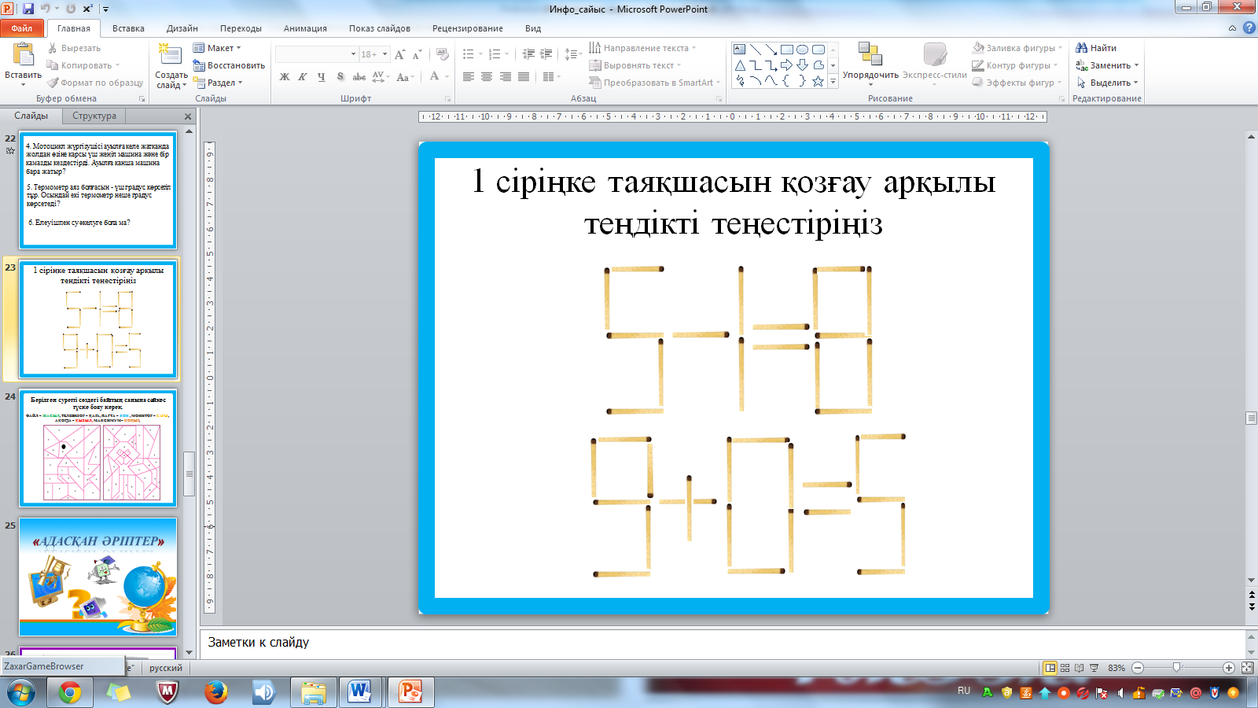The width and height of the screenshot is (1258, 708).
Task: Toggle strikethrough (abc) formatting
Action: click(x=359, y=76)
